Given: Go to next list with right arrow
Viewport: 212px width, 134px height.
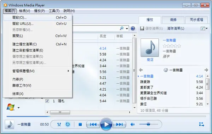Looking at the screenshot, I should pyautogui.click(x=206, y=70).
